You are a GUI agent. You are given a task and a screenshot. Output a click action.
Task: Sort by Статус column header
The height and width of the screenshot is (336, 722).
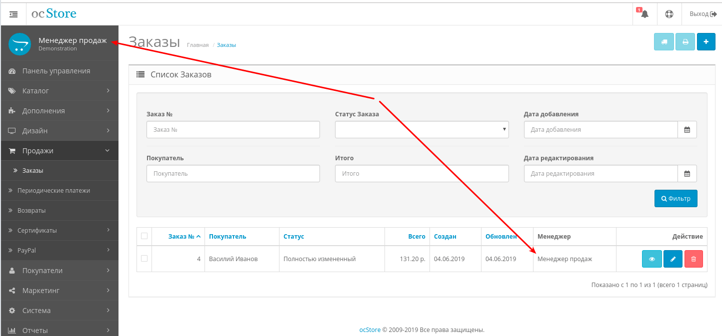293,237
